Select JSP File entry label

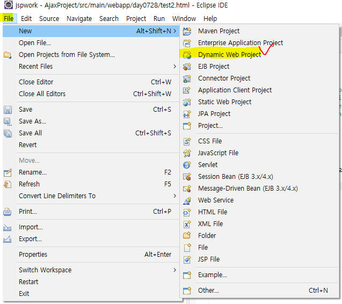point(209,259)
